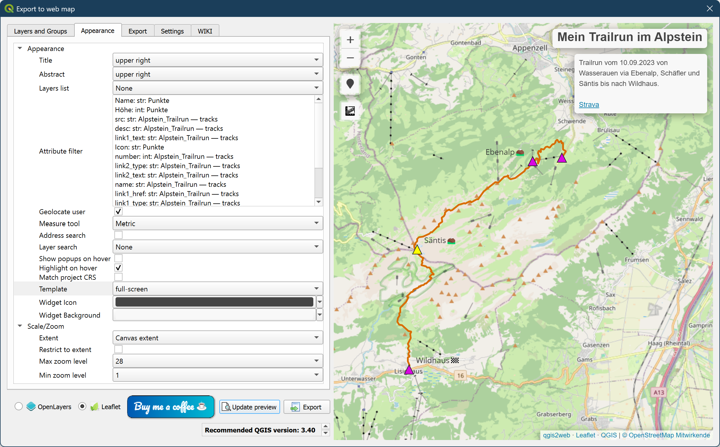
Task: Enable the Address search checkbox
Action: pos(118,235)
